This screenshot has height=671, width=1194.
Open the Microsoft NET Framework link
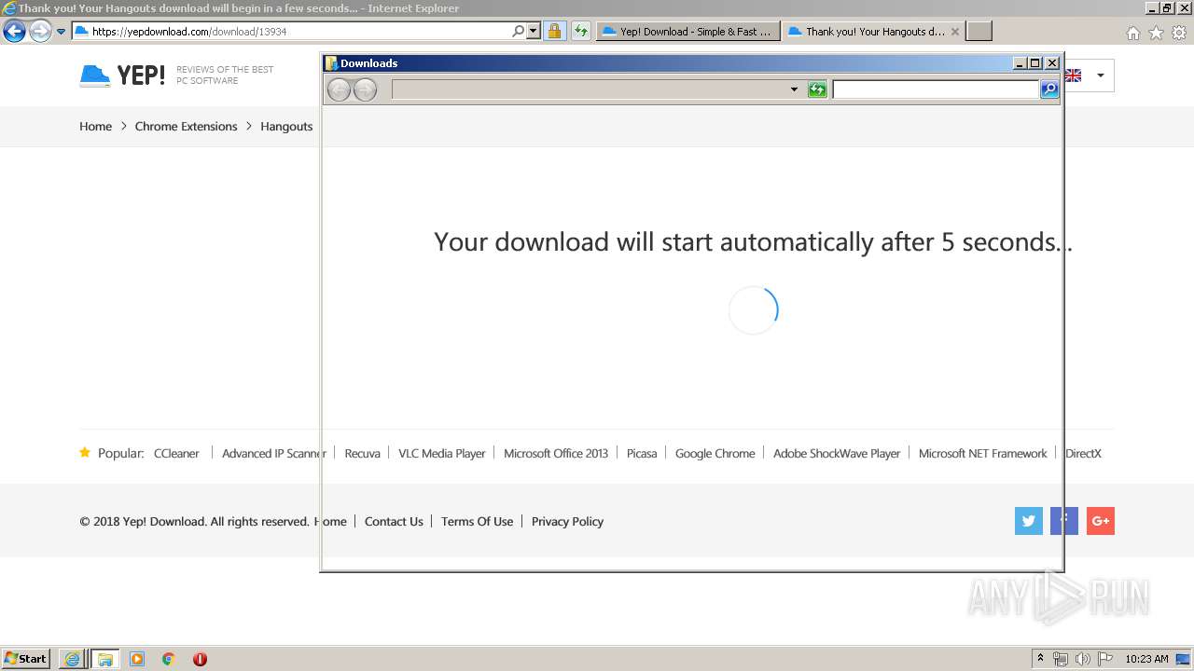(983, 453)
